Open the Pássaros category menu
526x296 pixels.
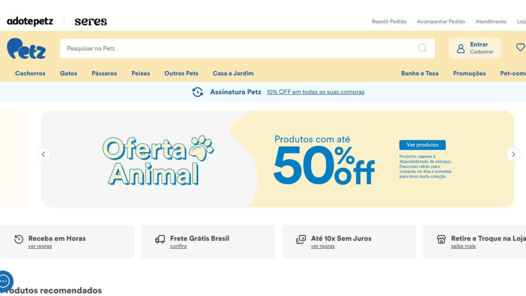(x=104, y=73)
